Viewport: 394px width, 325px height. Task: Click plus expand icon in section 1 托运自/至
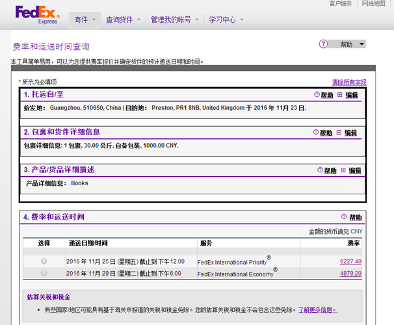(x=340, y=95)
